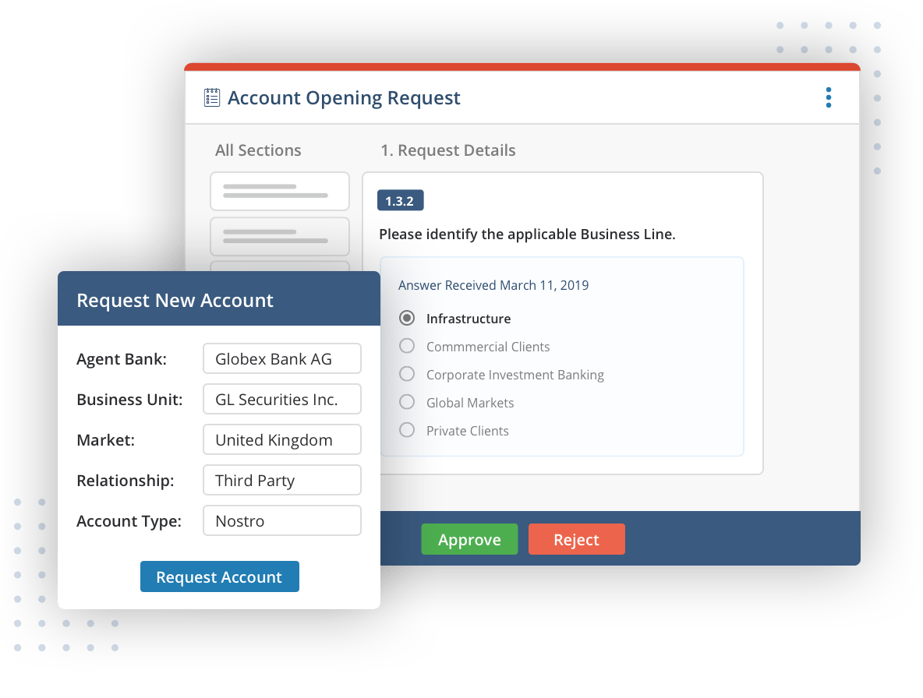Click the Answer Received March 11 2019 label
This screenshot has height=698, width=923.
pyautogui.click(x=493, y=285)
